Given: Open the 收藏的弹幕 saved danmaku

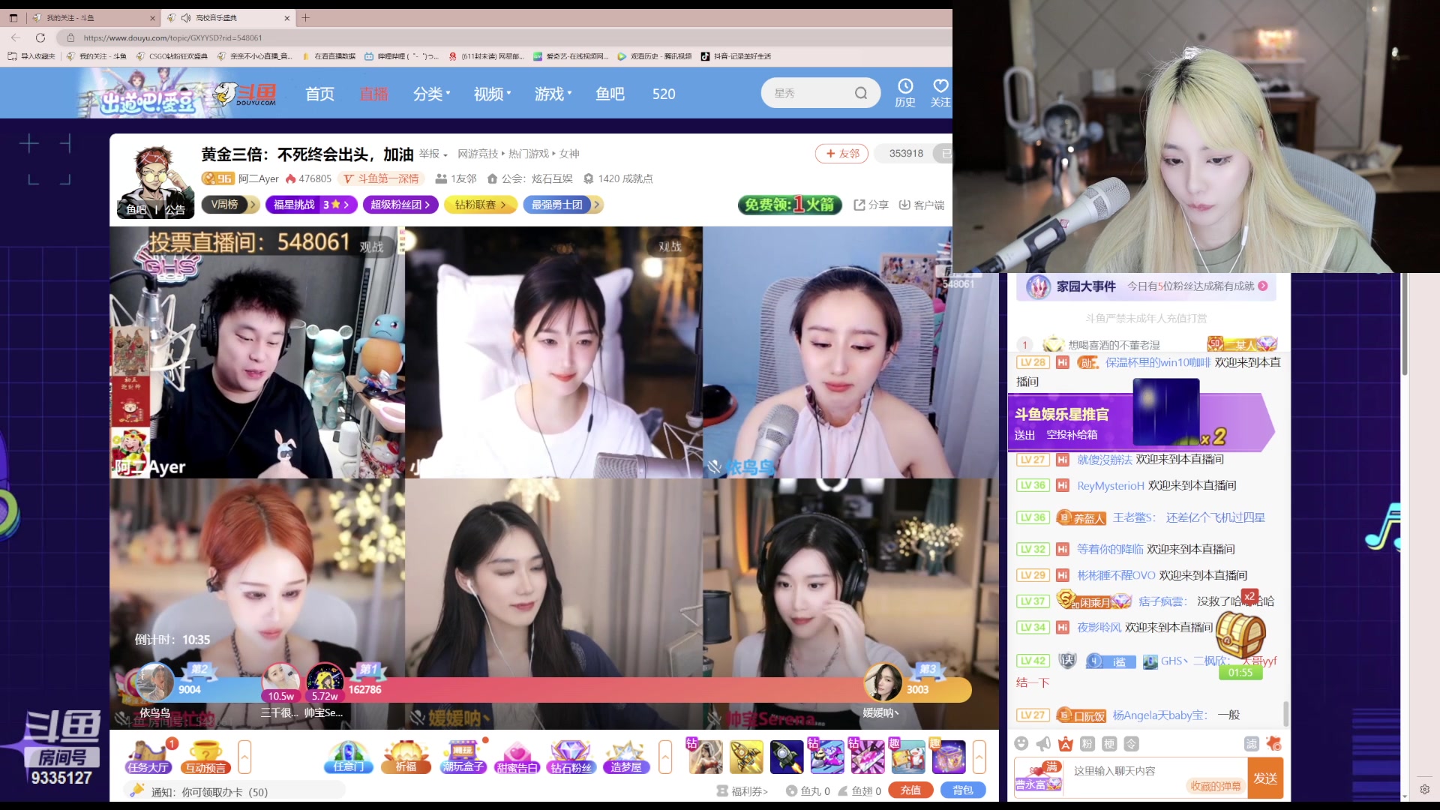Looking at the screenshot, I should tap(1216, 786).
